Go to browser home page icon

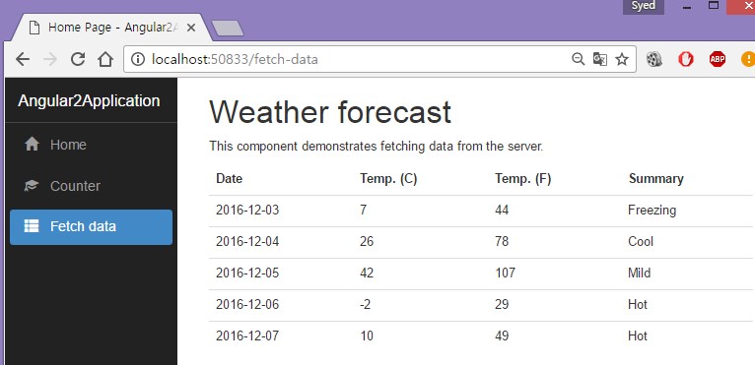click(x=104, y=59)
